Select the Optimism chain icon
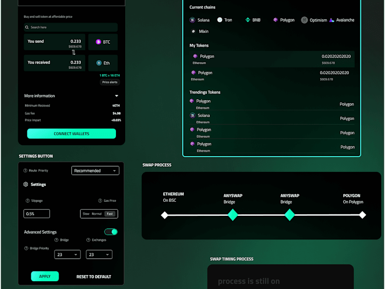This screenshot has width=385, height=289. 304,20
